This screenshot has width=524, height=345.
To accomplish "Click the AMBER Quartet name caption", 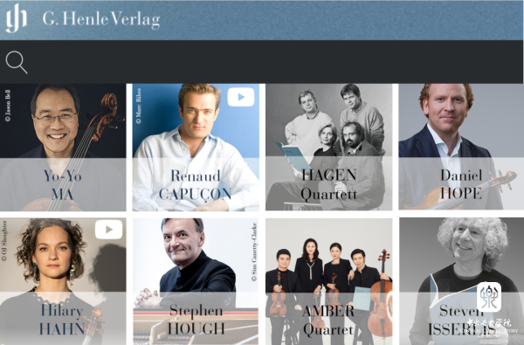I will (328, 321).
